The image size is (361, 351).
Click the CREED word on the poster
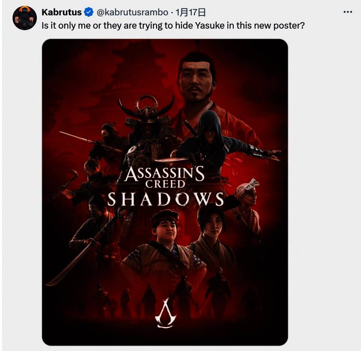[165, 184]
